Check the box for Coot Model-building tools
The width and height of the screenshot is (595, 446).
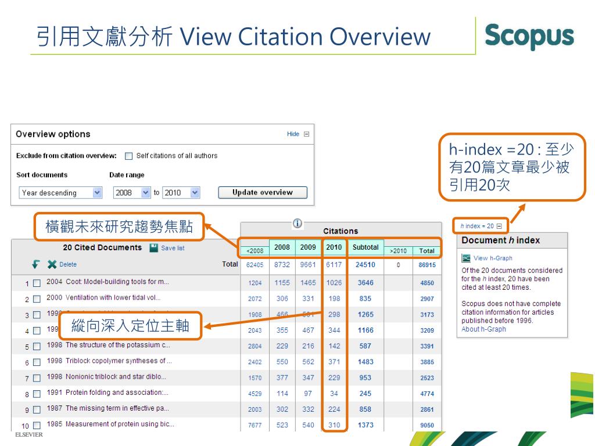(37, 283)
